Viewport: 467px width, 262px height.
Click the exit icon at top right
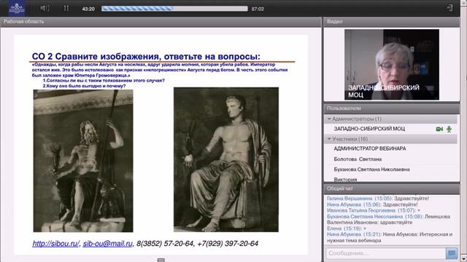click(449, 8)
